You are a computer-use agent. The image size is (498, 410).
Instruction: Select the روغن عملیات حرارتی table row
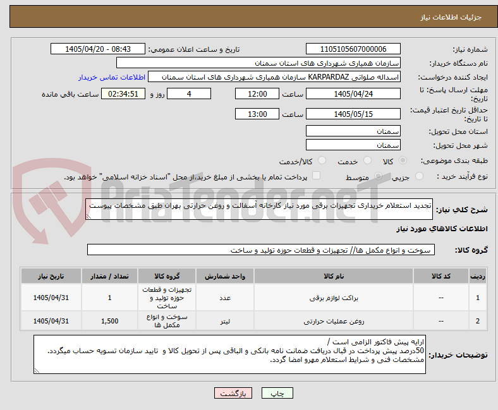click(253, 321)
